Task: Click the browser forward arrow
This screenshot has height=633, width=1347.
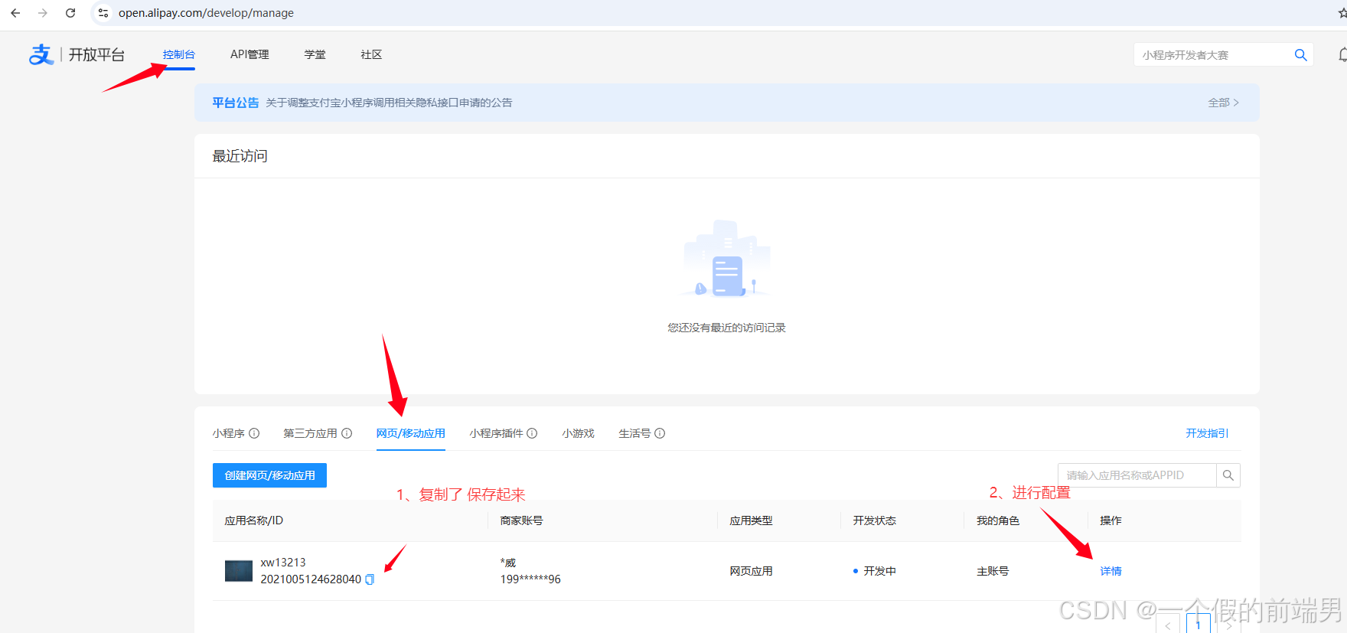Action: (x=43, y=13)
